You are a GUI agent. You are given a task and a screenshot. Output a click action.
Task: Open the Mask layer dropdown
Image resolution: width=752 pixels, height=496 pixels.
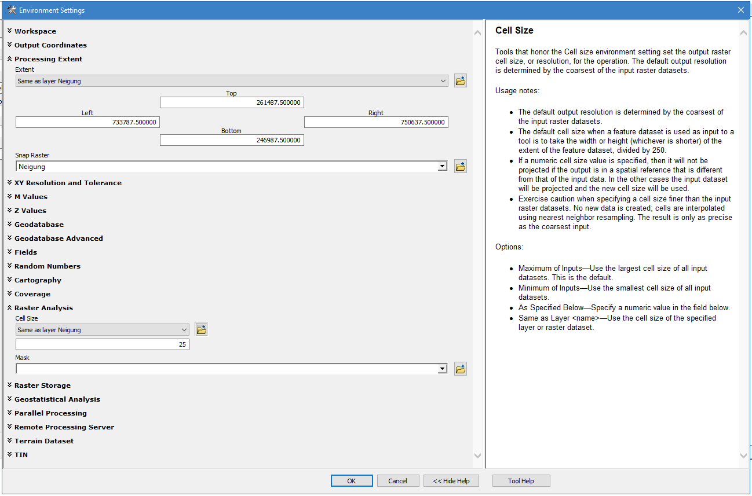click(443, 369)
